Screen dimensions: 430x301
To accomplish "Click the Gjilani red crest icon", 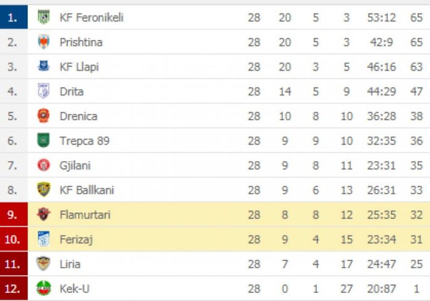I will [x=43, y=165].
